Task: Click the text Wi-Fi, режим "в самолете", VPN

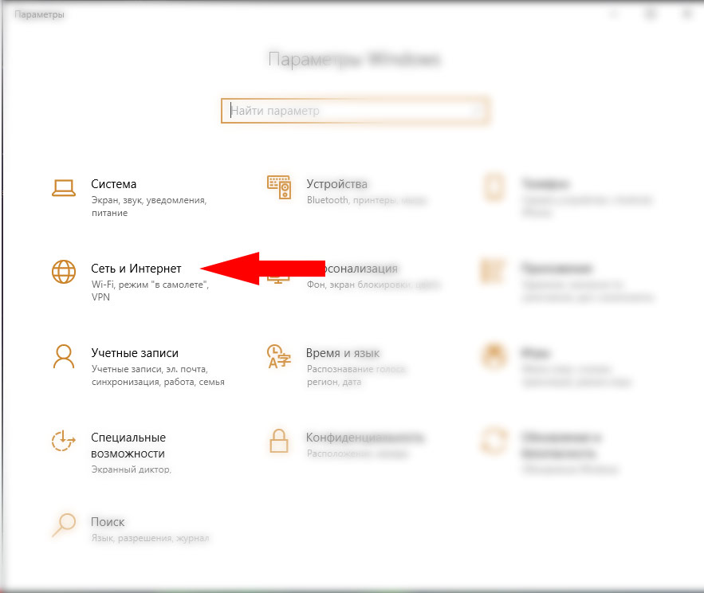Action: point(150,291)
